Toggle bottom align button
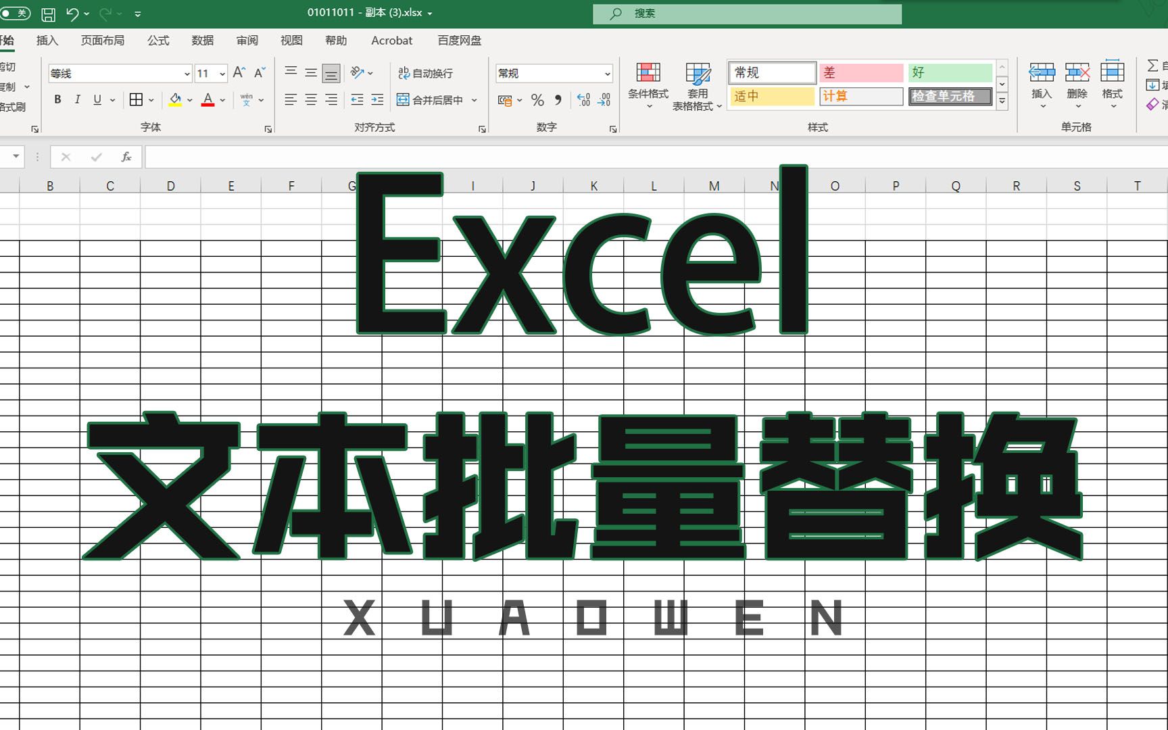The width and height of the screenshot is (1168, 730). pyautogui.click(x=331, y=73)
